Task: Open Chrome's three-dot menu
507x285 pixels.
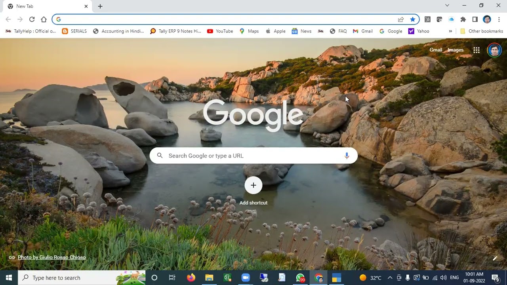Action: 499,19
